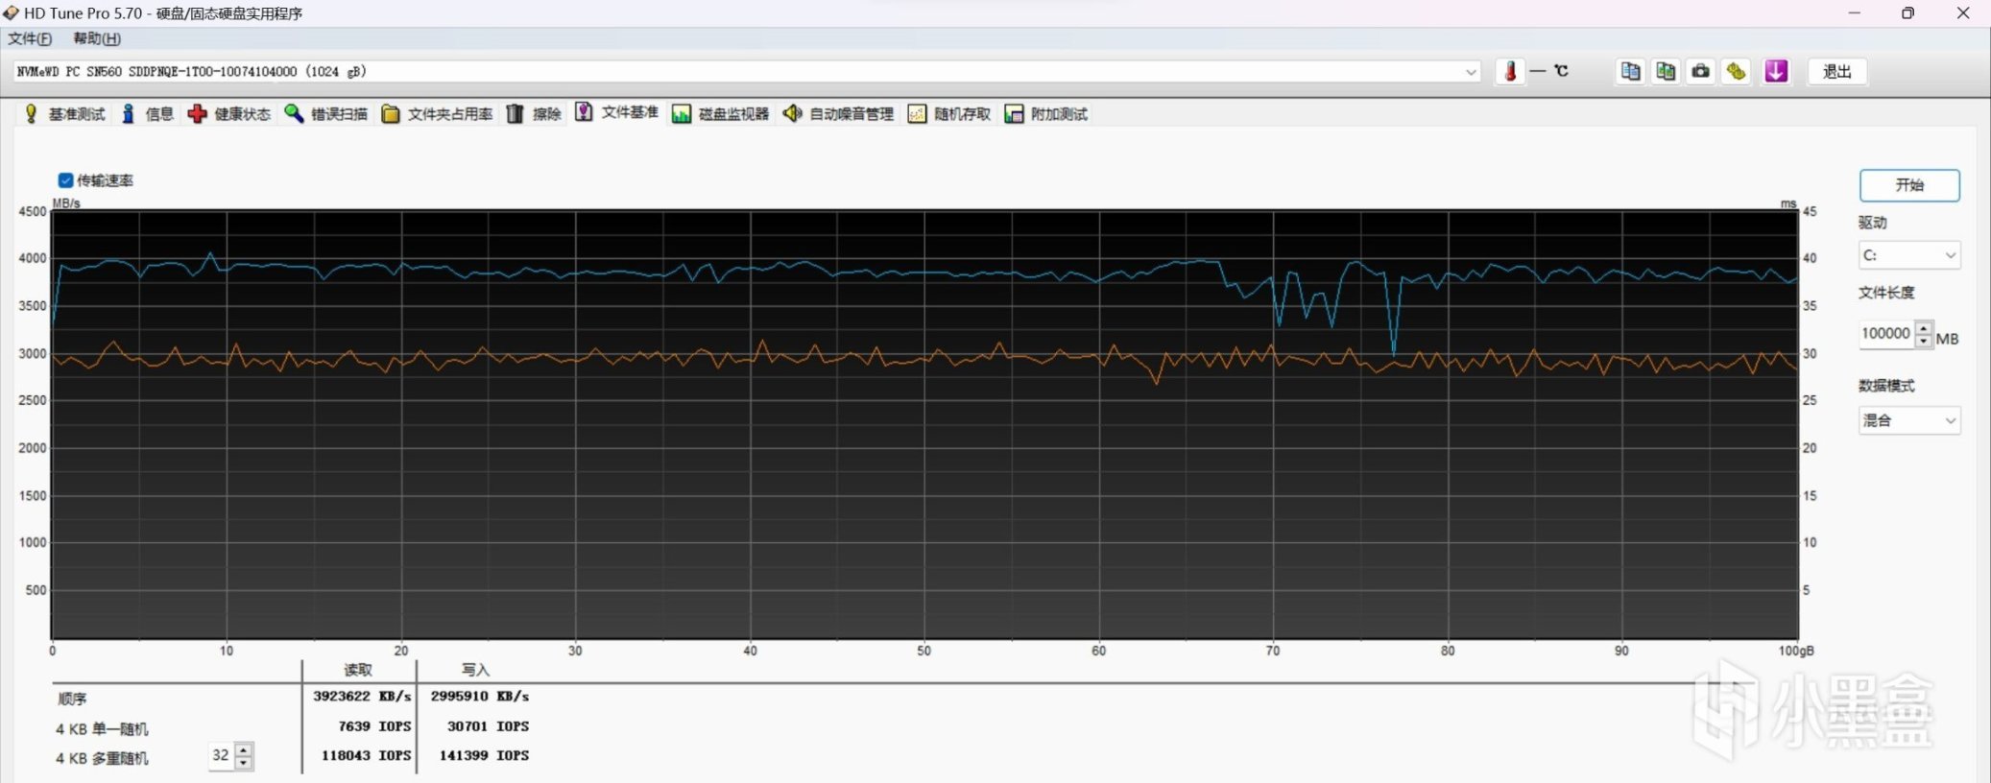
Task: Restore the HD Tune Pro window
Action: point(1907,13)
